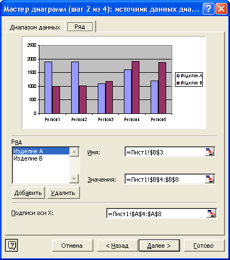Proceed with the Далее button
230x260 pixels.
tap(159, 246)
